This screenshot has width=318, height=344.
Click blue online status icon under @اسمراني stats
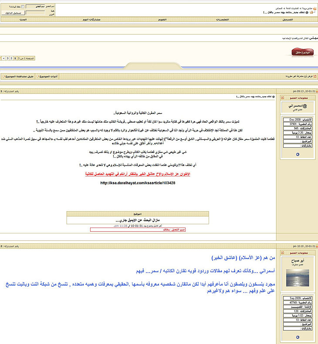[298, 154]
